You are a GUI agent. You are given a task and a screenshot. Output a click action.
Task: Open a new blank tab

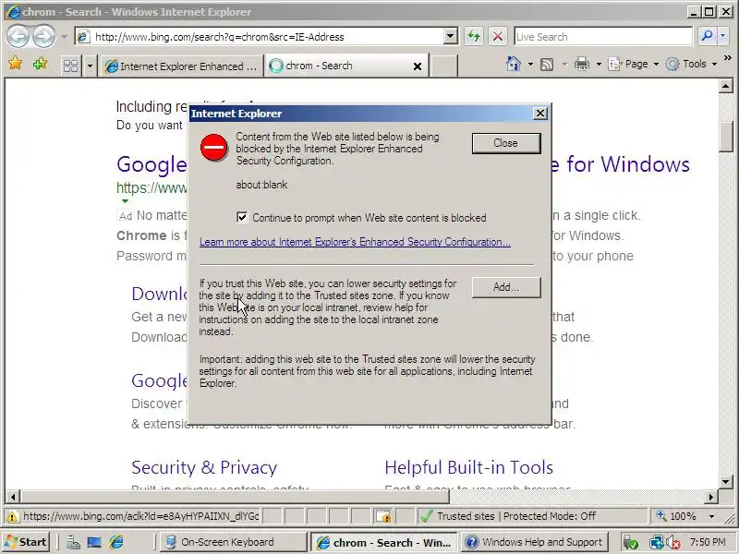pyautogui.click(x=444, y=66)
